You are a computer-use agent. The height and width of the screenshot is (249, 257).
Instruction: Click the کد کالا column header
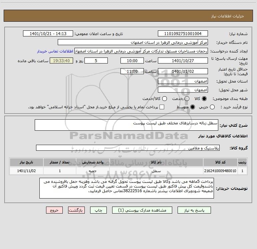220,162
